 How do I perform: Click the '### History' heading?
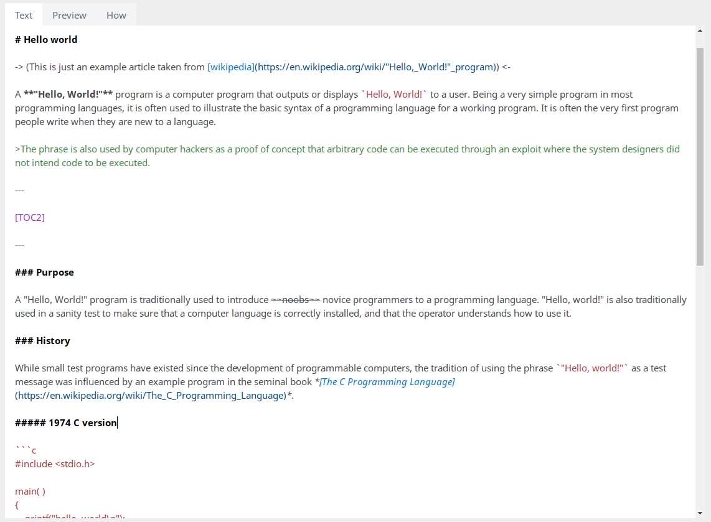point(42,341)
